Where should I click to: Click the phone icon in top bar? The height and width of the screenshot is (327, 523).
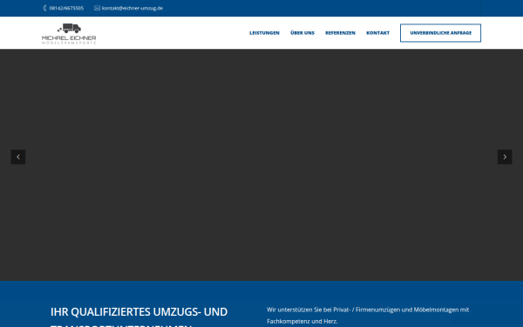(44, 8)
